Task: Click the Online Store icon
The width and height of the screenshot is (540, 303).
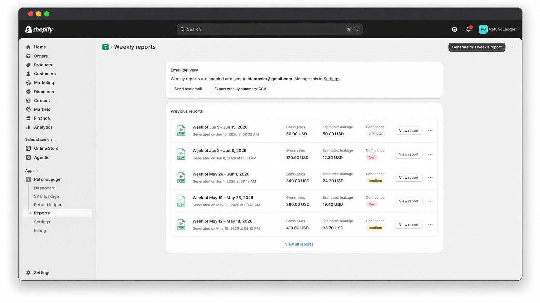Action: pos(28,148)
